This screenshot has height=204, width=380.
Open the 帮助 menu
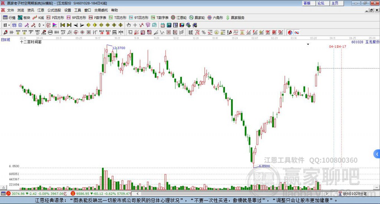click(x=114, y=10)
